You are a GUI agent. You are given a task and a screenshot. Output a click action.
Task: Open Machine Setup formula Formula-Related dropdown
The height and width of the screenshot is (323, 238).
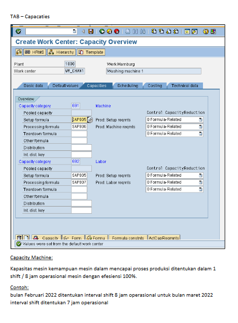200,119
